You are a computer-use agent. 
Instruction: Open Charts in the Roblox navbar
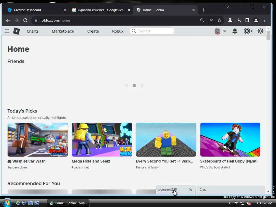click(x=33, y=31)
